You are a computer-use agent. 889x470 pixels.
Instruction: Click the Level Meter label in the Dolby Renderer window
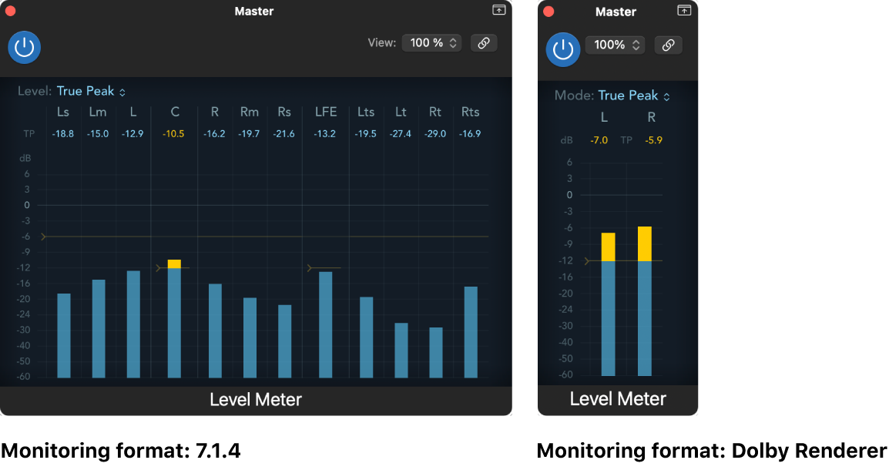pyautogui.click(x=617, y=398)
